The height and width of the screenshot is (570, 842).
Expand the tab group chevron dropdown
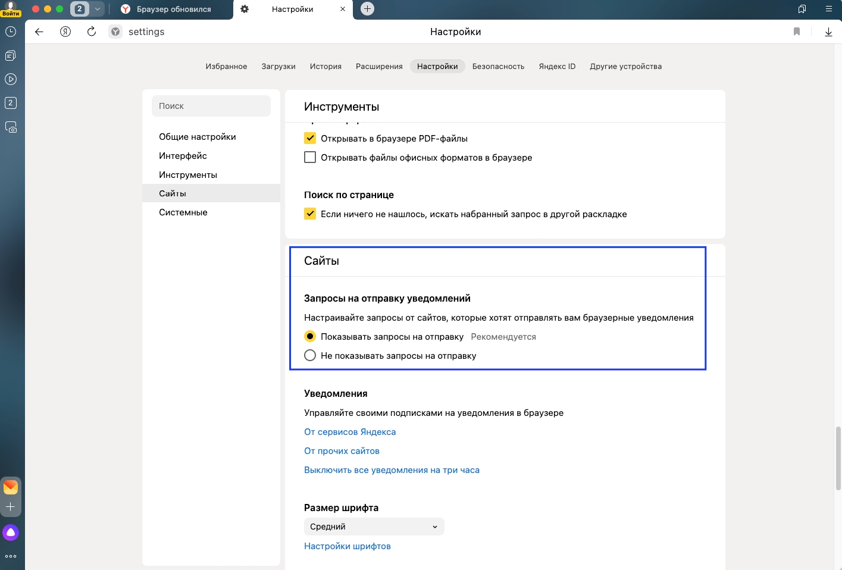click(x=98, y=9)
